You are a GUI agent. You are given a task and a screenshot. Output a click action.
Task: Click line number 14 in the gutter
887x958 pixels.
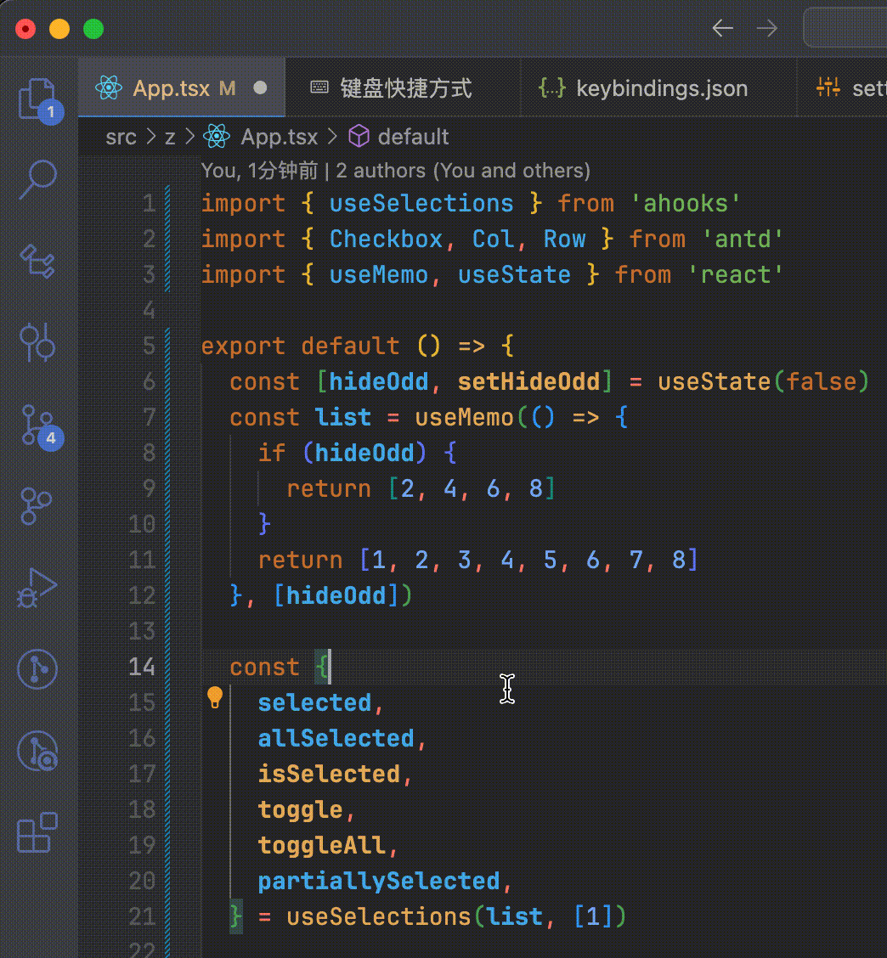142,667
